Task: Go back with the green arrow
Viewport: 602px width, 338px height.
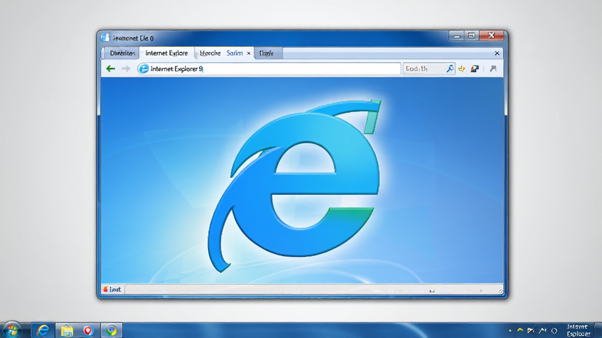Action: coord(111,69)
